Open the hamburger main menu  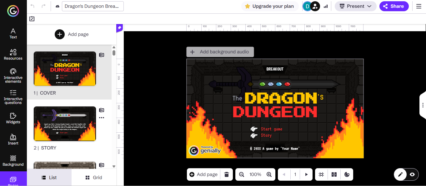[x=419, y=6]
